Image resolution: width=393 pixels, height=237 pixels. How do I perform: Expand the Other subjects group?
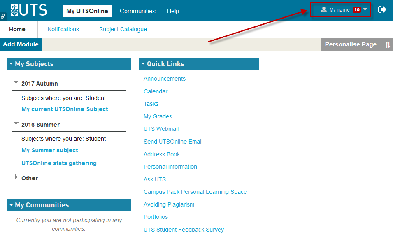click(16, 177)
